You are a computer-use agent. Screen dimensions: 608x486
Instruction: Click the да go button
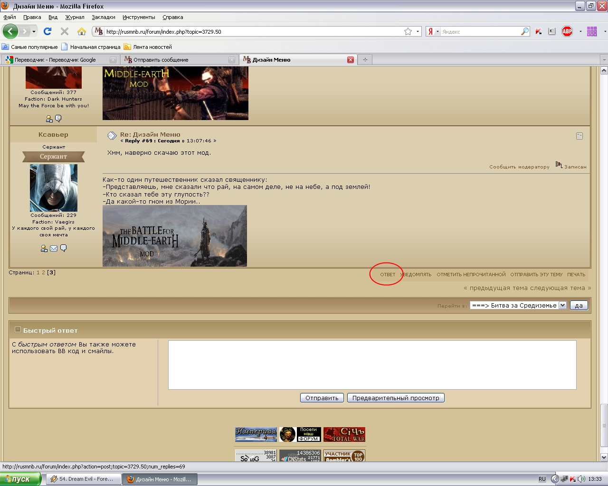point(579,305)
